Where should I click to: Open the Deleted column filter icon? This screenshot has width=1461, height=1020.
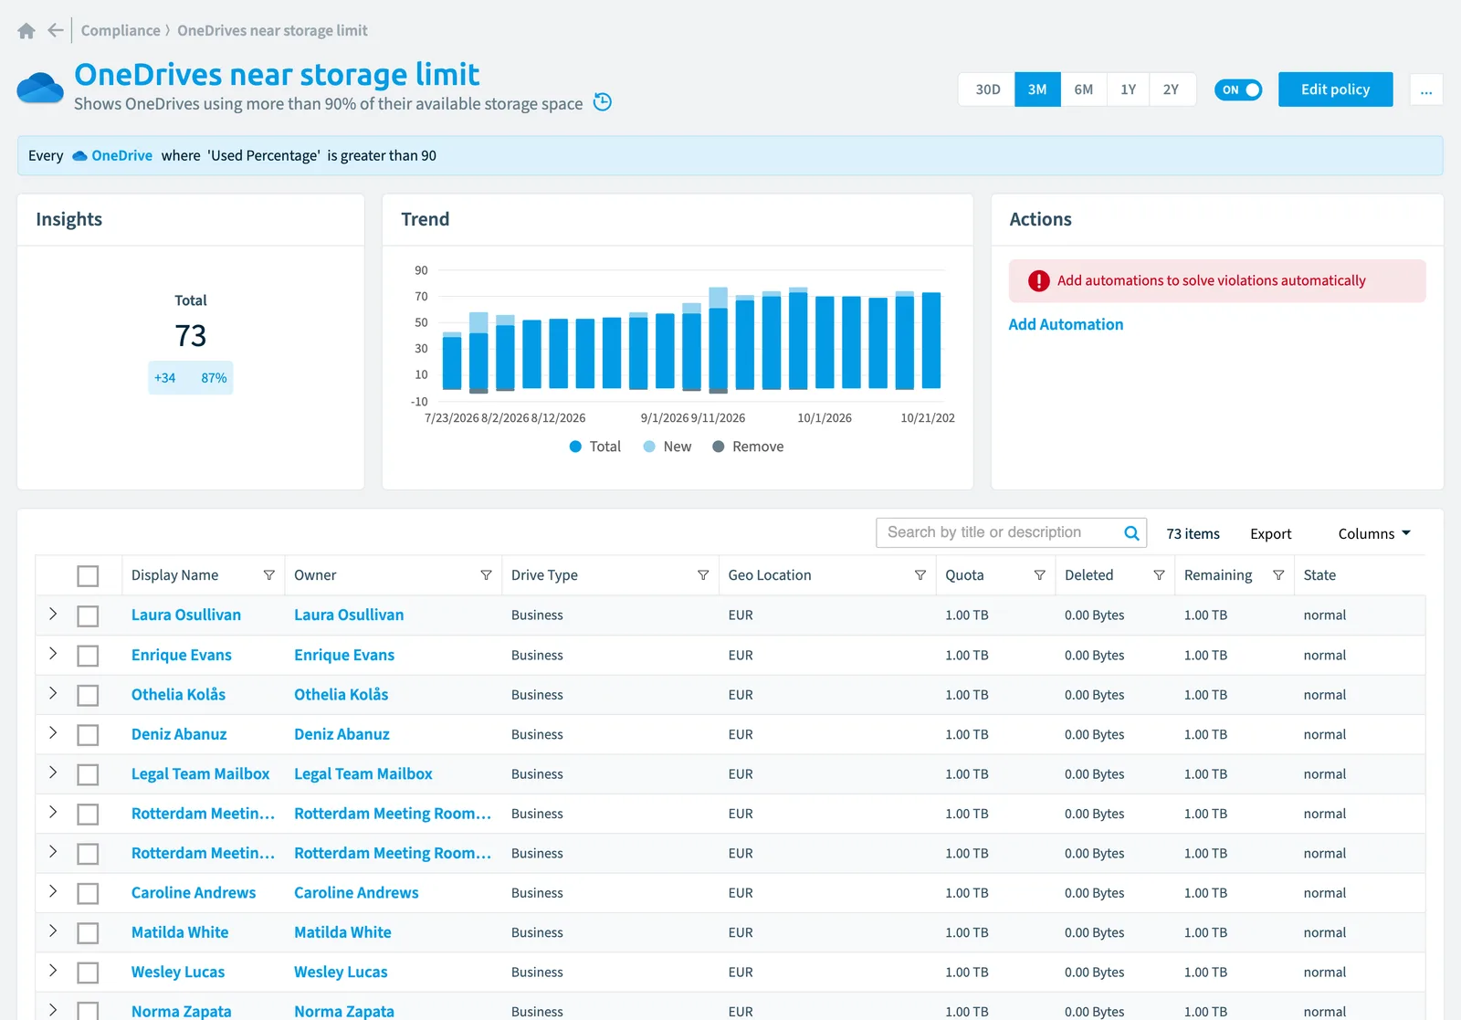[x=1159, y=575]
